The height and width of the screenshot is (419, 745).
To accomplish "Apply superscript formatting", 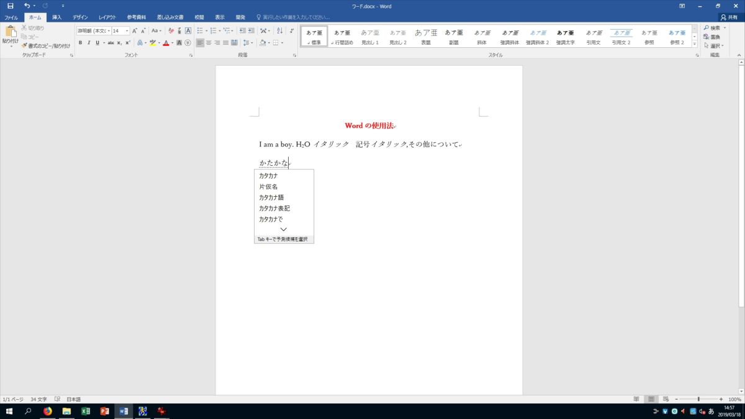I will pyautogui.click(x=128, y=43).
